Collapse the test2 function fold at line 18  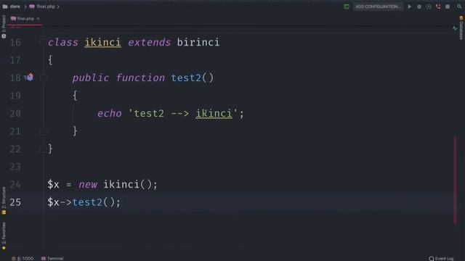43,78
